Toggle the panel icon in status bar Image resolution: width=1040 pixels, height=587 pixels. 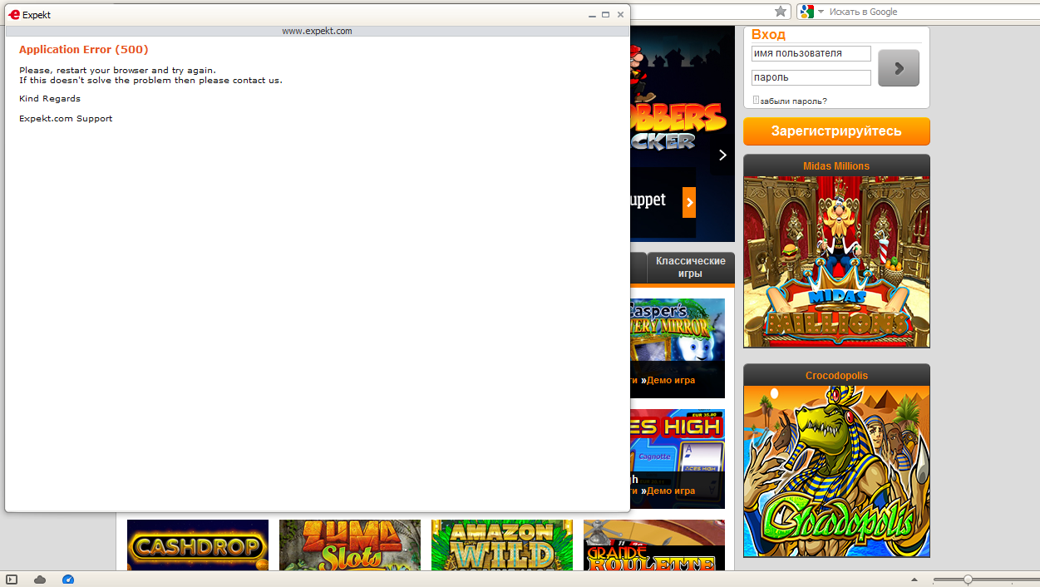coord(12,580)
